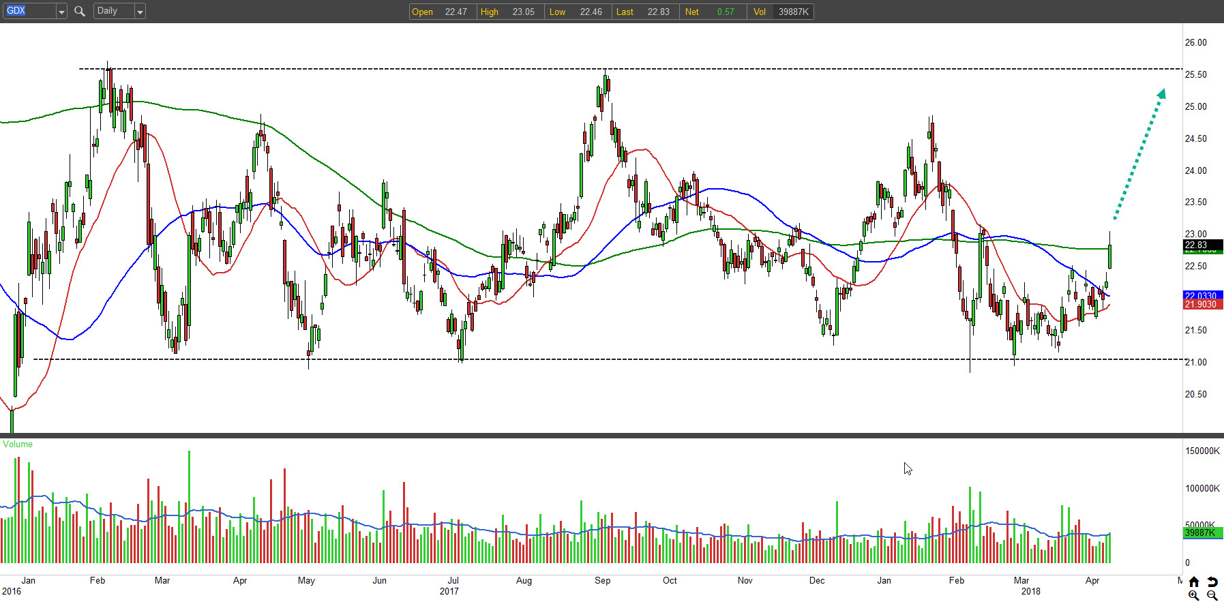
Task: Click the blue 22.0330 moving average flag
Action: [x=1203, y=295]
